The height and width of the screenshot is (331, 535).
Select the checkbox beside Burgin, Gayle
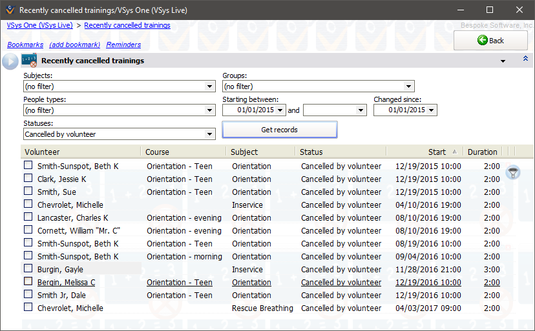click(x=28, y=268)
